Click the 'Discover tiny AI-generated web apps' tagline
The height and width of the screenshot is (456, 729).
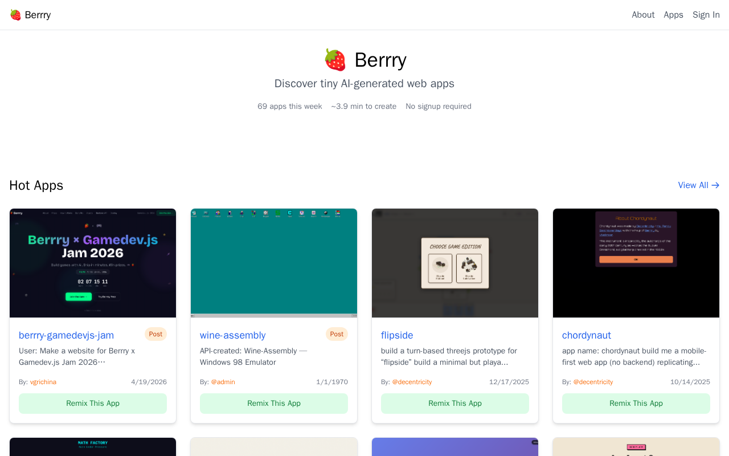[364, 84]
